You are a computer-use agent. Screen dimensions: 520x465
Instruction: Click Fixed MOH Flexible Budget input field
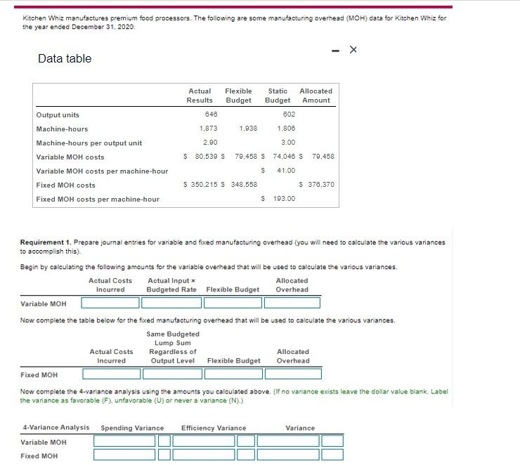(234, 374)
